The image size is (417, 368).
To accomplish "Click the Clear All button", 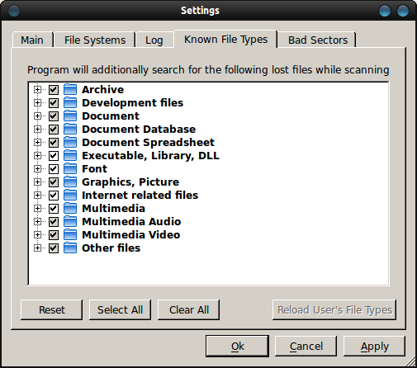I will tap(189, 309).
